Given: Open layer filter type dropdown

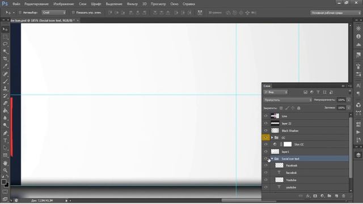Looking at the screenshot, I should [276, 92].
